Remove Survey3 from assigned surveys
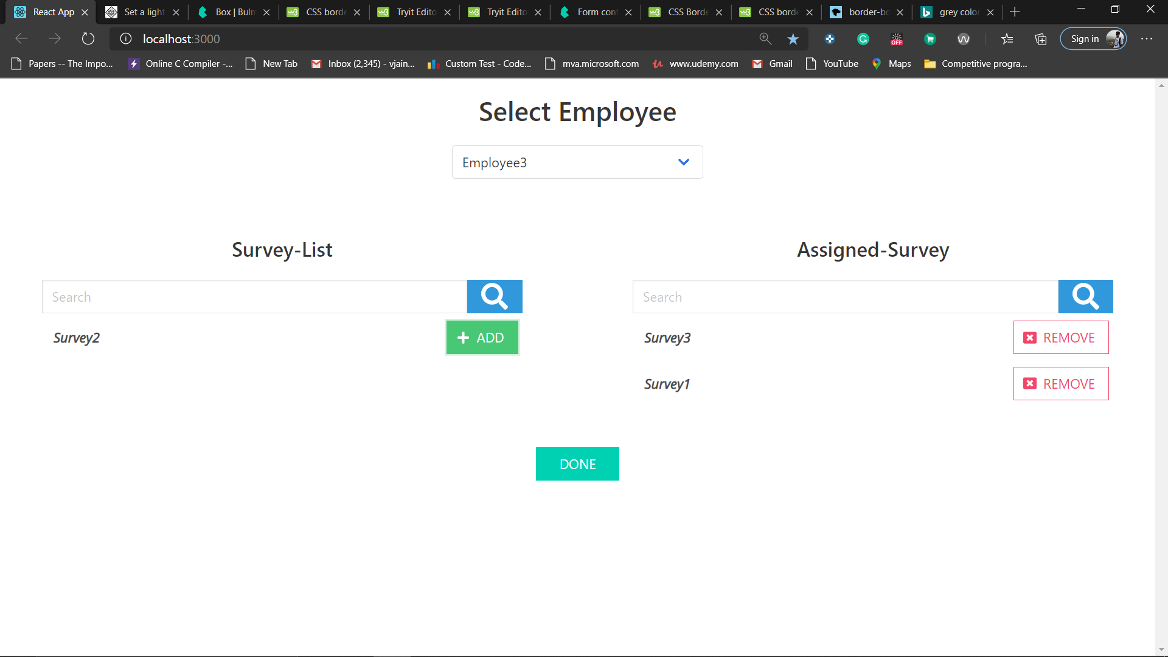This screenshot has width=1168, height=657. click(1060, 338)
